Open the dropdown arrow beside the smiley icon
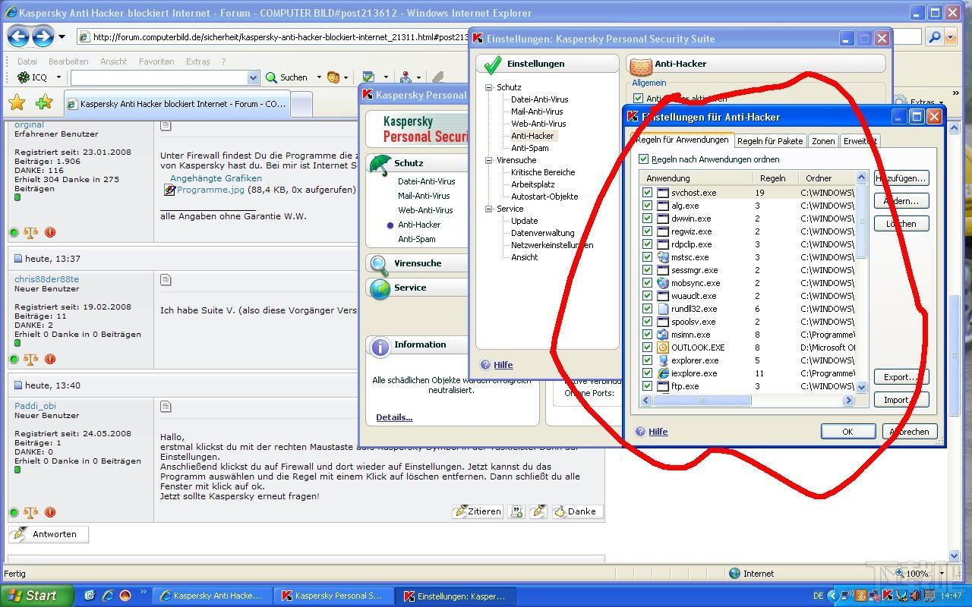 tap(346, 77)
